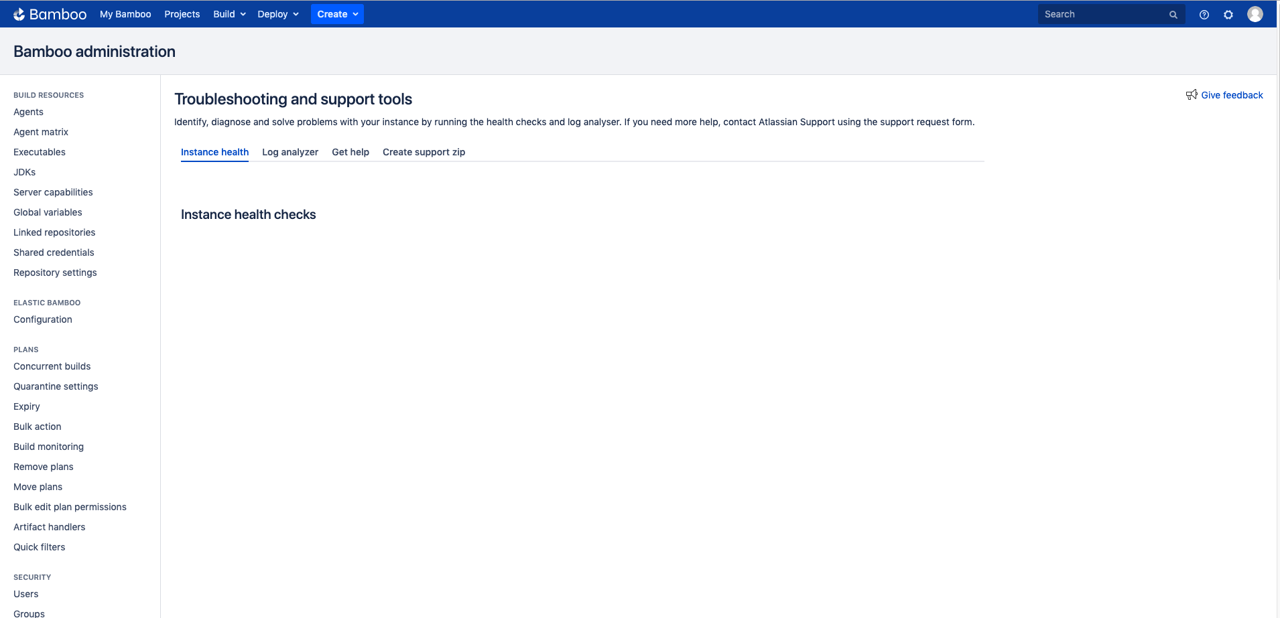Image resolution: width=1280 pixels, height=618 pixels.
Task: Open the administration gear icon
Action: click(x=1228, y=15)
